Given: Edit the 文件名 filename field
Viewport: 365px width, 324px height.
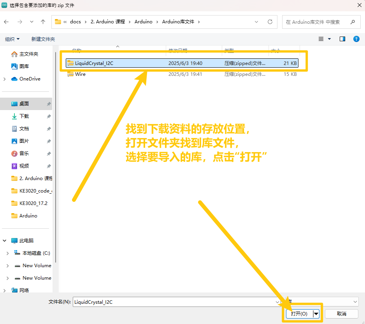Looking at the screenshot, I should (174, 302).
